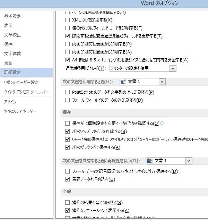
Task: Check PostScript のデータを文字列の上に印刷する
Action: tap(68, 92)
